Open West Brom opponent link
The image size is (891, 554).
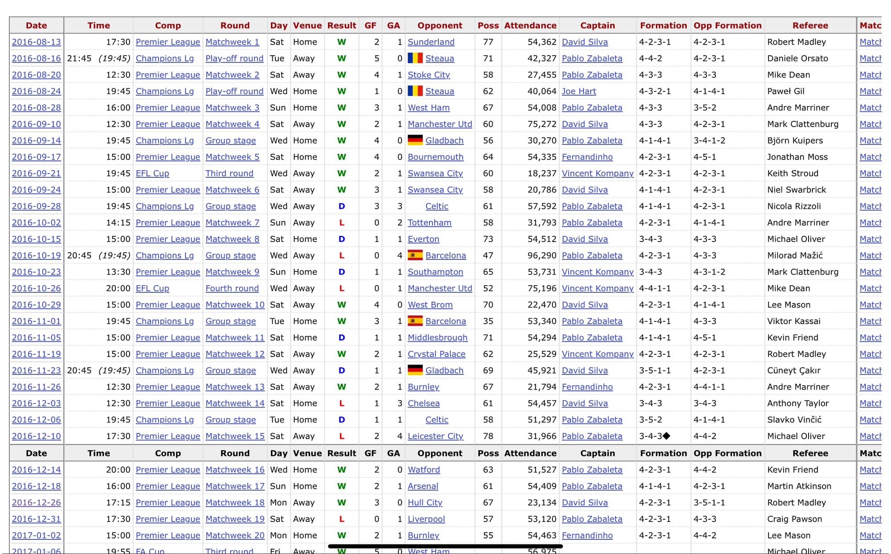coord(430,305)
